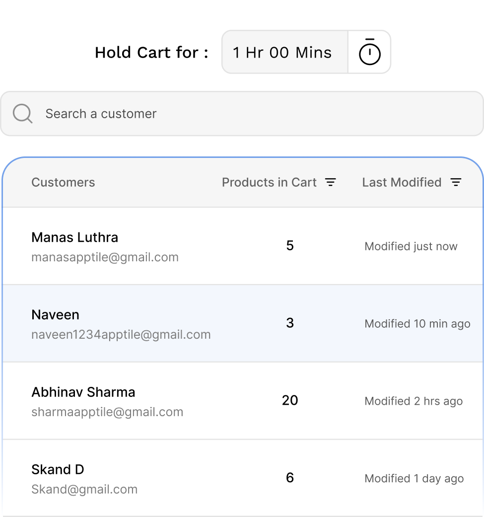
Task: Select the Abhinav Sharma customer name
Action: coord(83,392)
